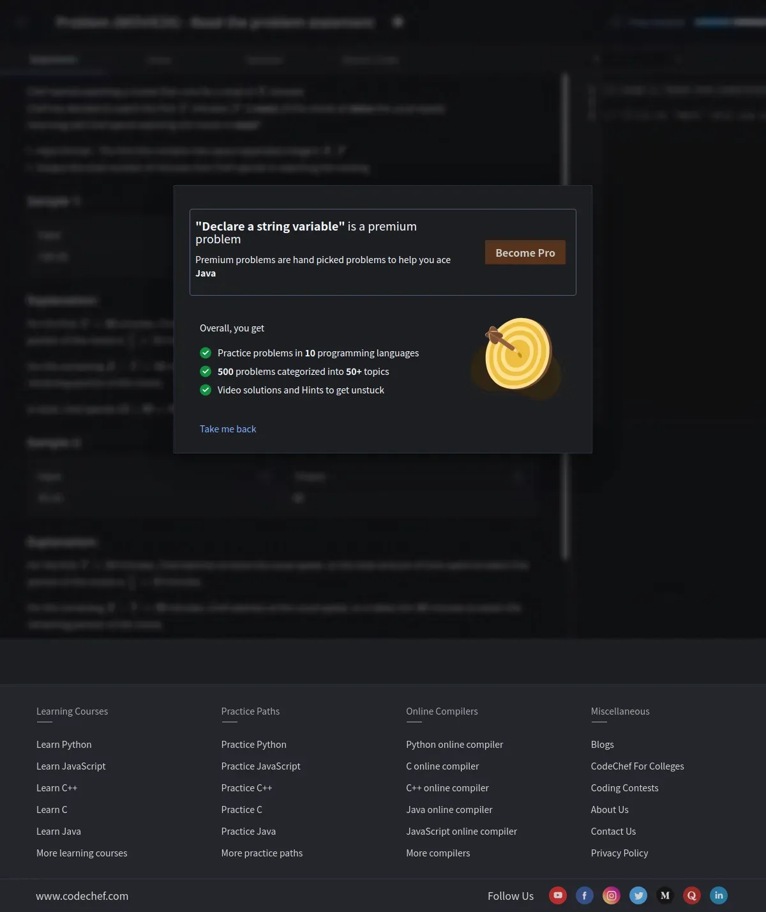Launch C++ online compiler link
This screenshot has width=766, height=912.
click(x=447, y=787)
